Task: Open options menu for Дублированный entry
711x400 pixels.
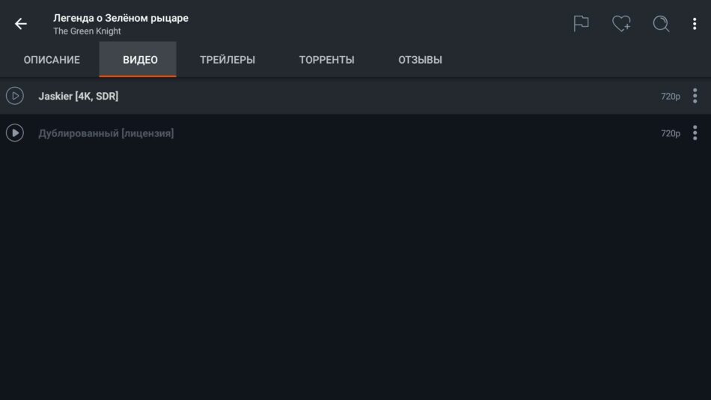Action: pyautogui.click(x=695, y=133)
